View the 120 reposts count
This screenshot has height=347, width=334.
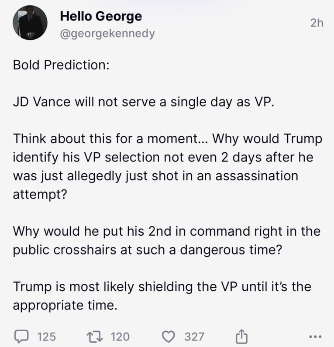(120, 336)
